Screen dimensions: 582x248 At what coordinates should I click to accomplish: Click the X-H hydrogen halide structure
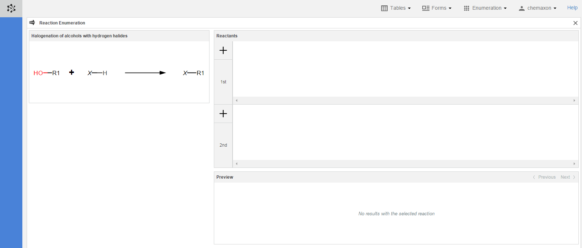(x=97, y=73)
